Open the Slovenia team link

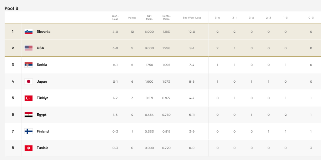click(x=44, y=32)
